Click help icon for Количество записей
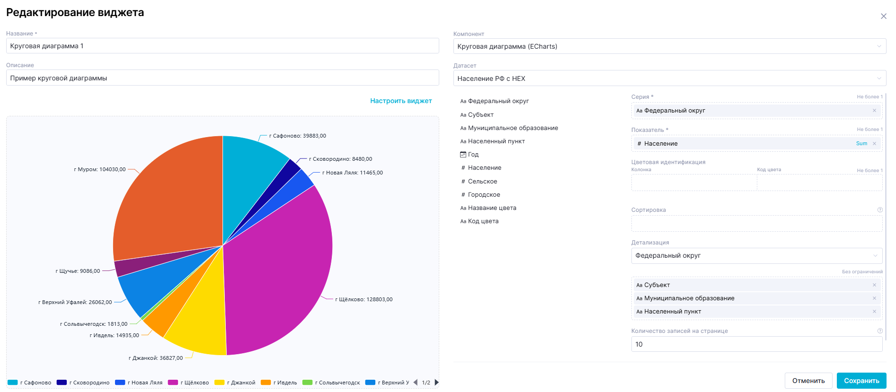The width and height of the screenshot is (896, 392). tap(880, 331)
